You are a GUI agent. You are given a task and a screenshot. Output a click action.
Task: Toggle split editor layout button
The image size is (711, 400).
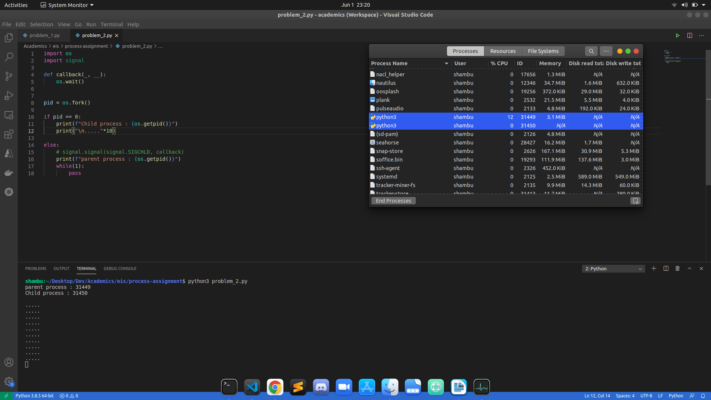(690, 36)
